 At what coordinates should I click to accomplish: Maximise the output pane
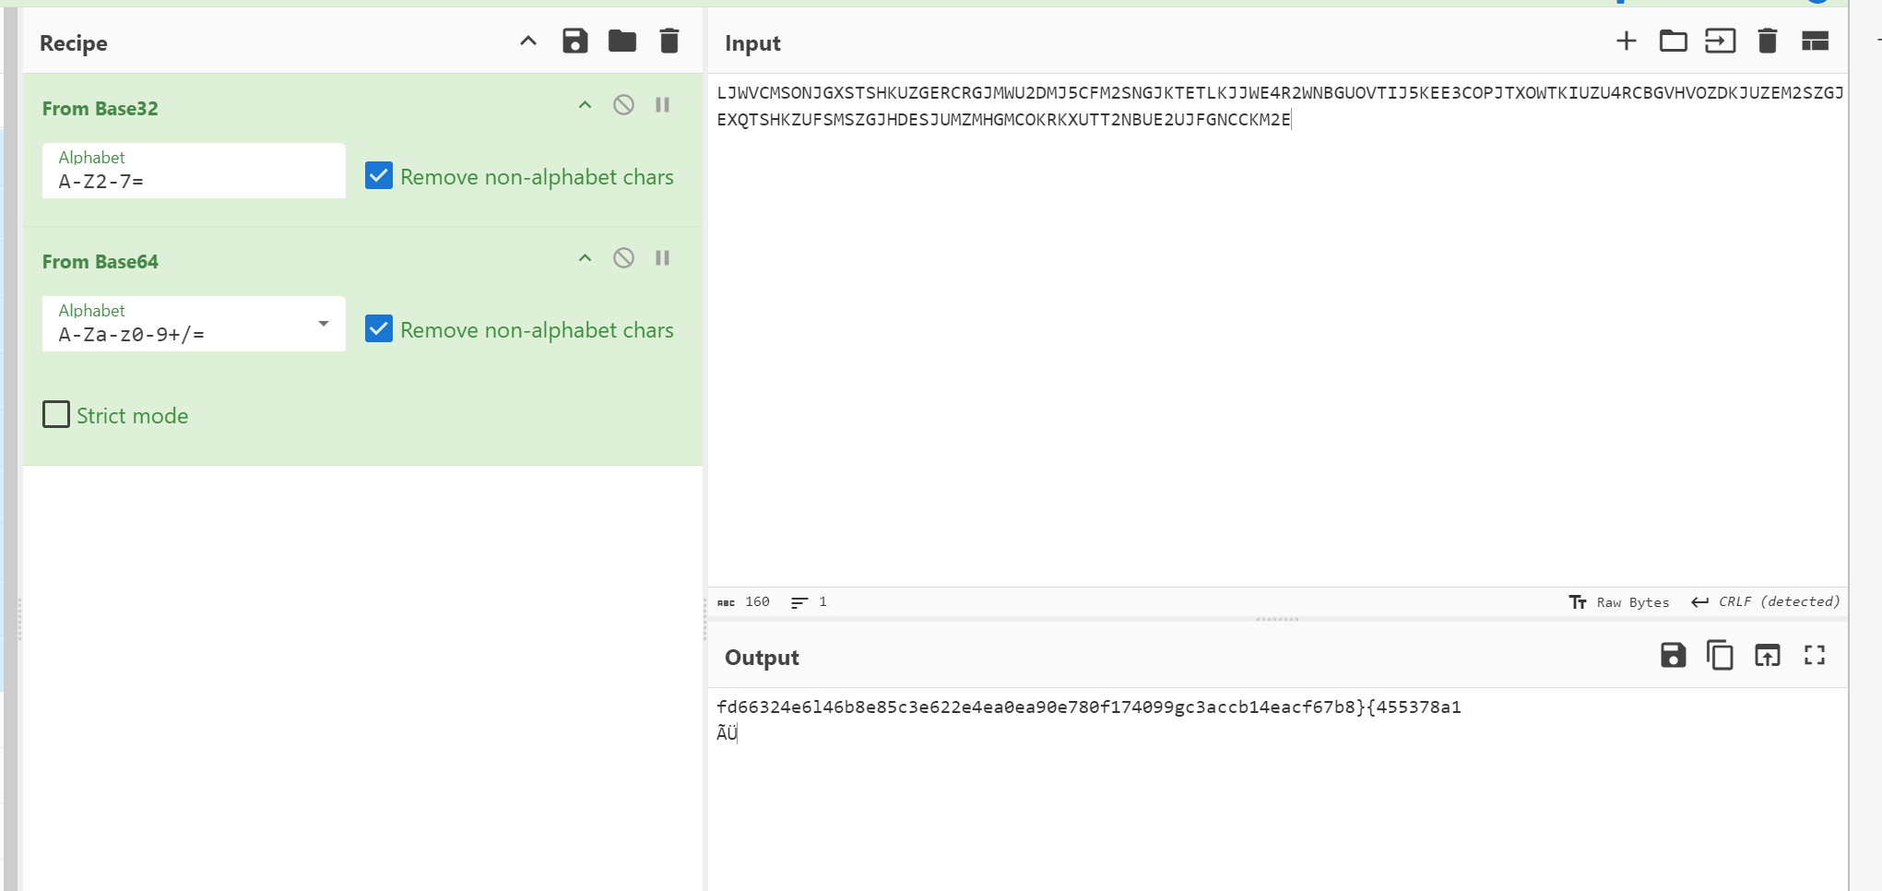[1814, 656]
